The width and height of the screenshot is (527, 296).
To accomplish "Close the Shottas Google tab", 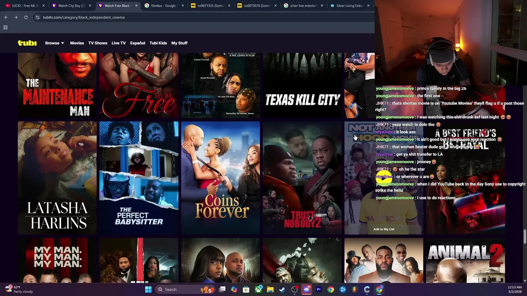I will 182,6.
